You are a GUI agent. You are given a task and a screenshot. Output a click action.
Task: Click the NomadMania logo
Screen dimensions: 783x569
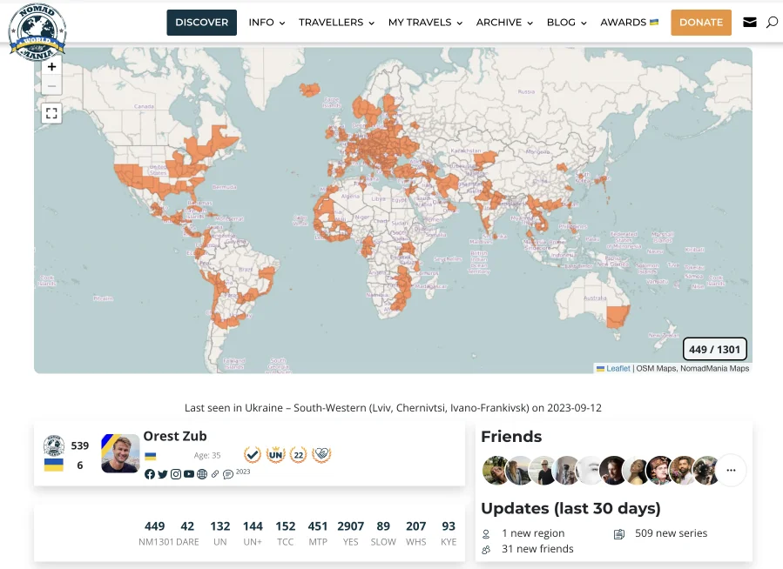pyautogui.click(x=37, y=31)
